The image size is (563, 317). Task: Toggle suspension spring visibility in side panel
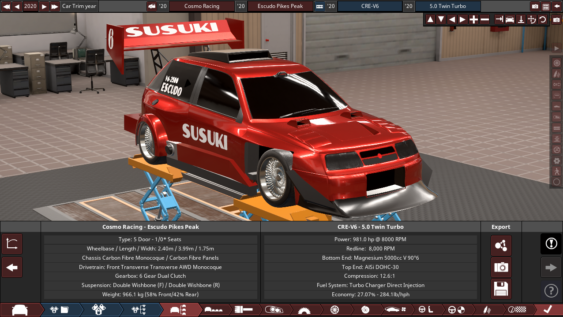[x=556, y=73]
